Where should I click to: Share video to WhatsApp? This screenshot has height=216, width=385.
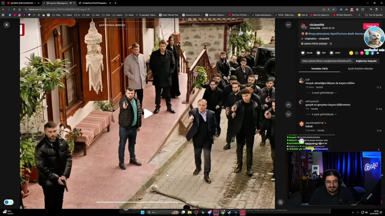tap(367, 53)
